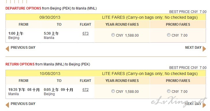
Task: Click the 10/08/2013 return date header
Action: [x=50, y=74]
